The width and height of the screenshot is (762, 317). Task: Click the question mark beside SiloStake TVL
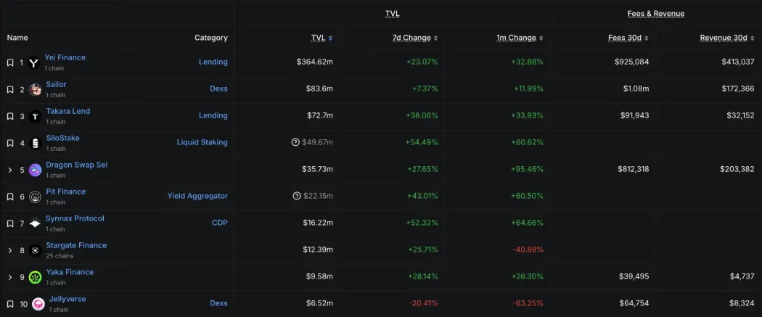(295, 143)
